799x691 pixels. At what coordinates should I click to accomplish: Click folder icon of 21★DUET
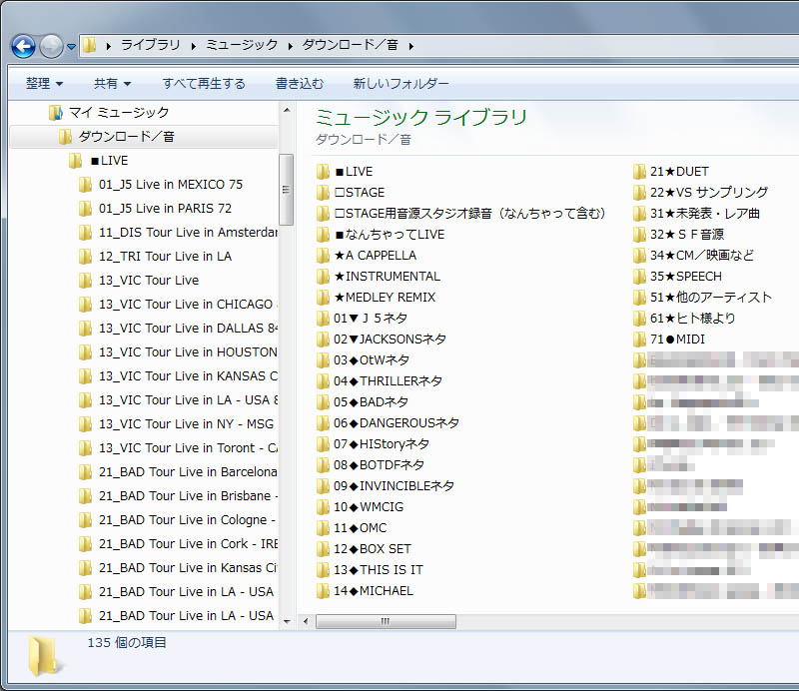[640, 172]
